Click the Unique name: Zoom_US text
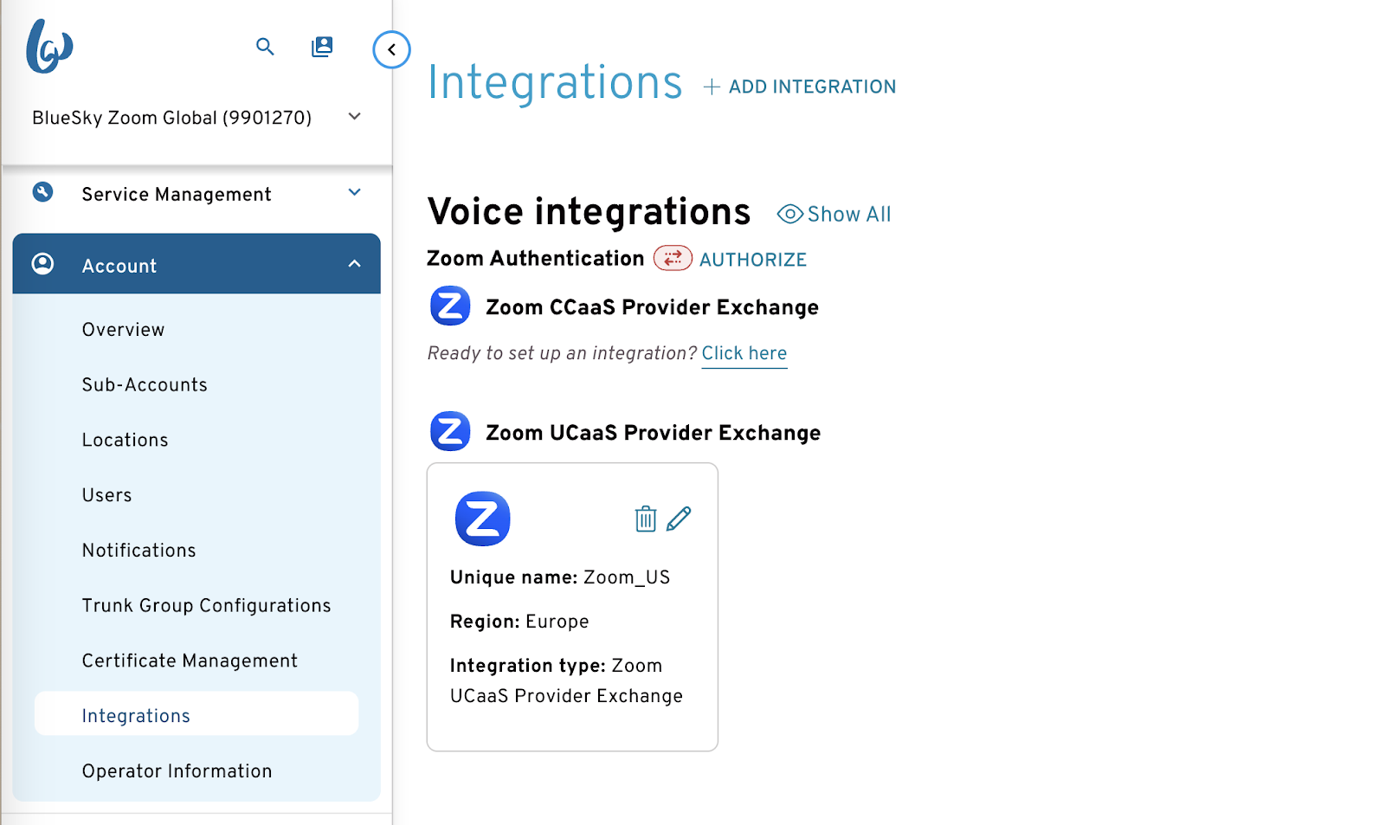 [x=560, y=577]
